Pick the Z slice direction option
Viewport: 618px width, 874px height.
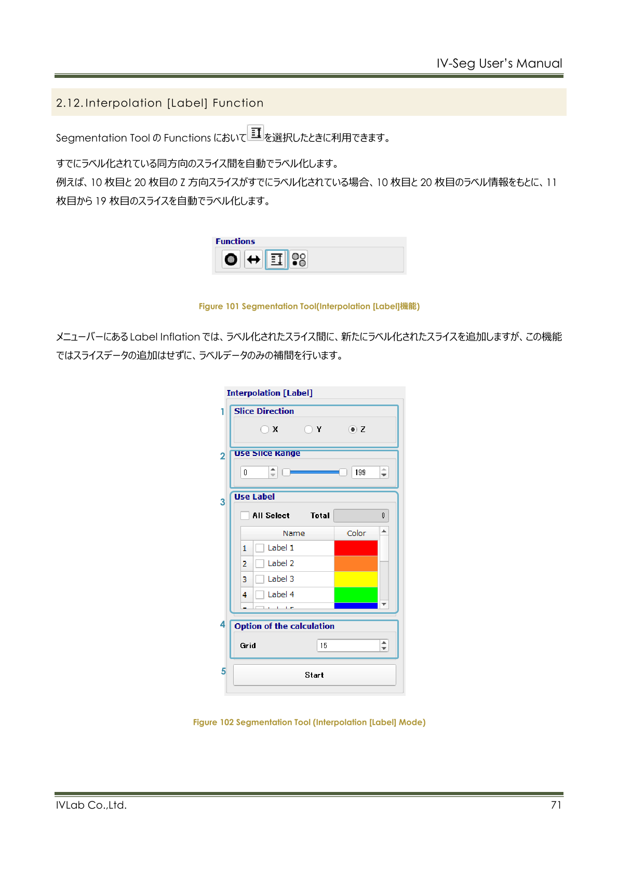click(353, 429)
